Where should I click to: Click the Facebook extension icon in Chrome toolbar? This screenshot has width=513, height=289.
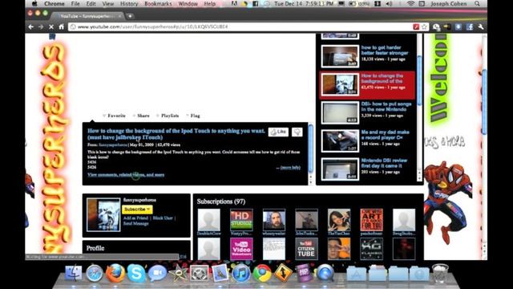(470, 26)
